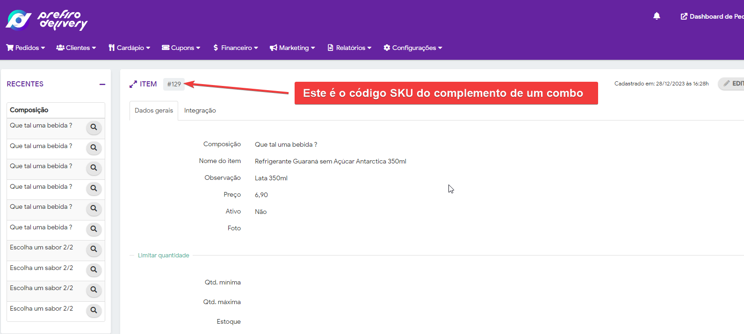Viewport: 744px width, 334px height.
Task: Expand the Cardápio dropdown menu
Action: coord(130,48)
